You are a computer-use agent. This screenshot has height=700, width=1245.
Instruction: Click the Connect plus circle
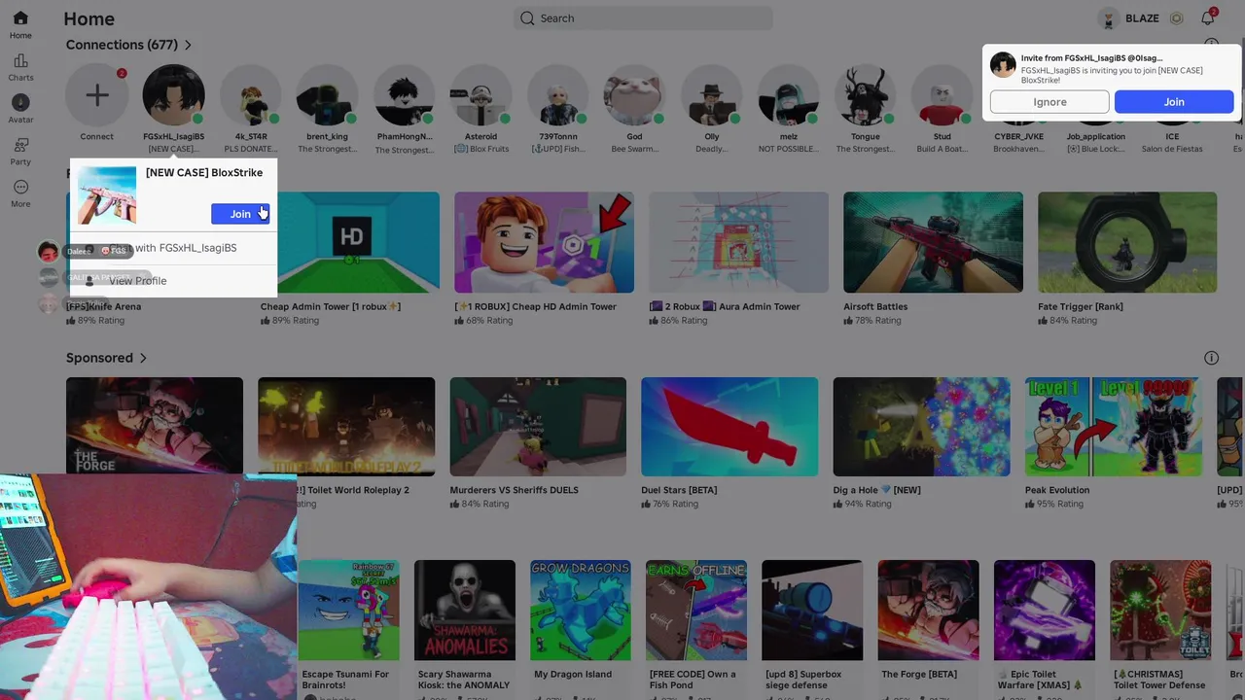coord(96,95)
